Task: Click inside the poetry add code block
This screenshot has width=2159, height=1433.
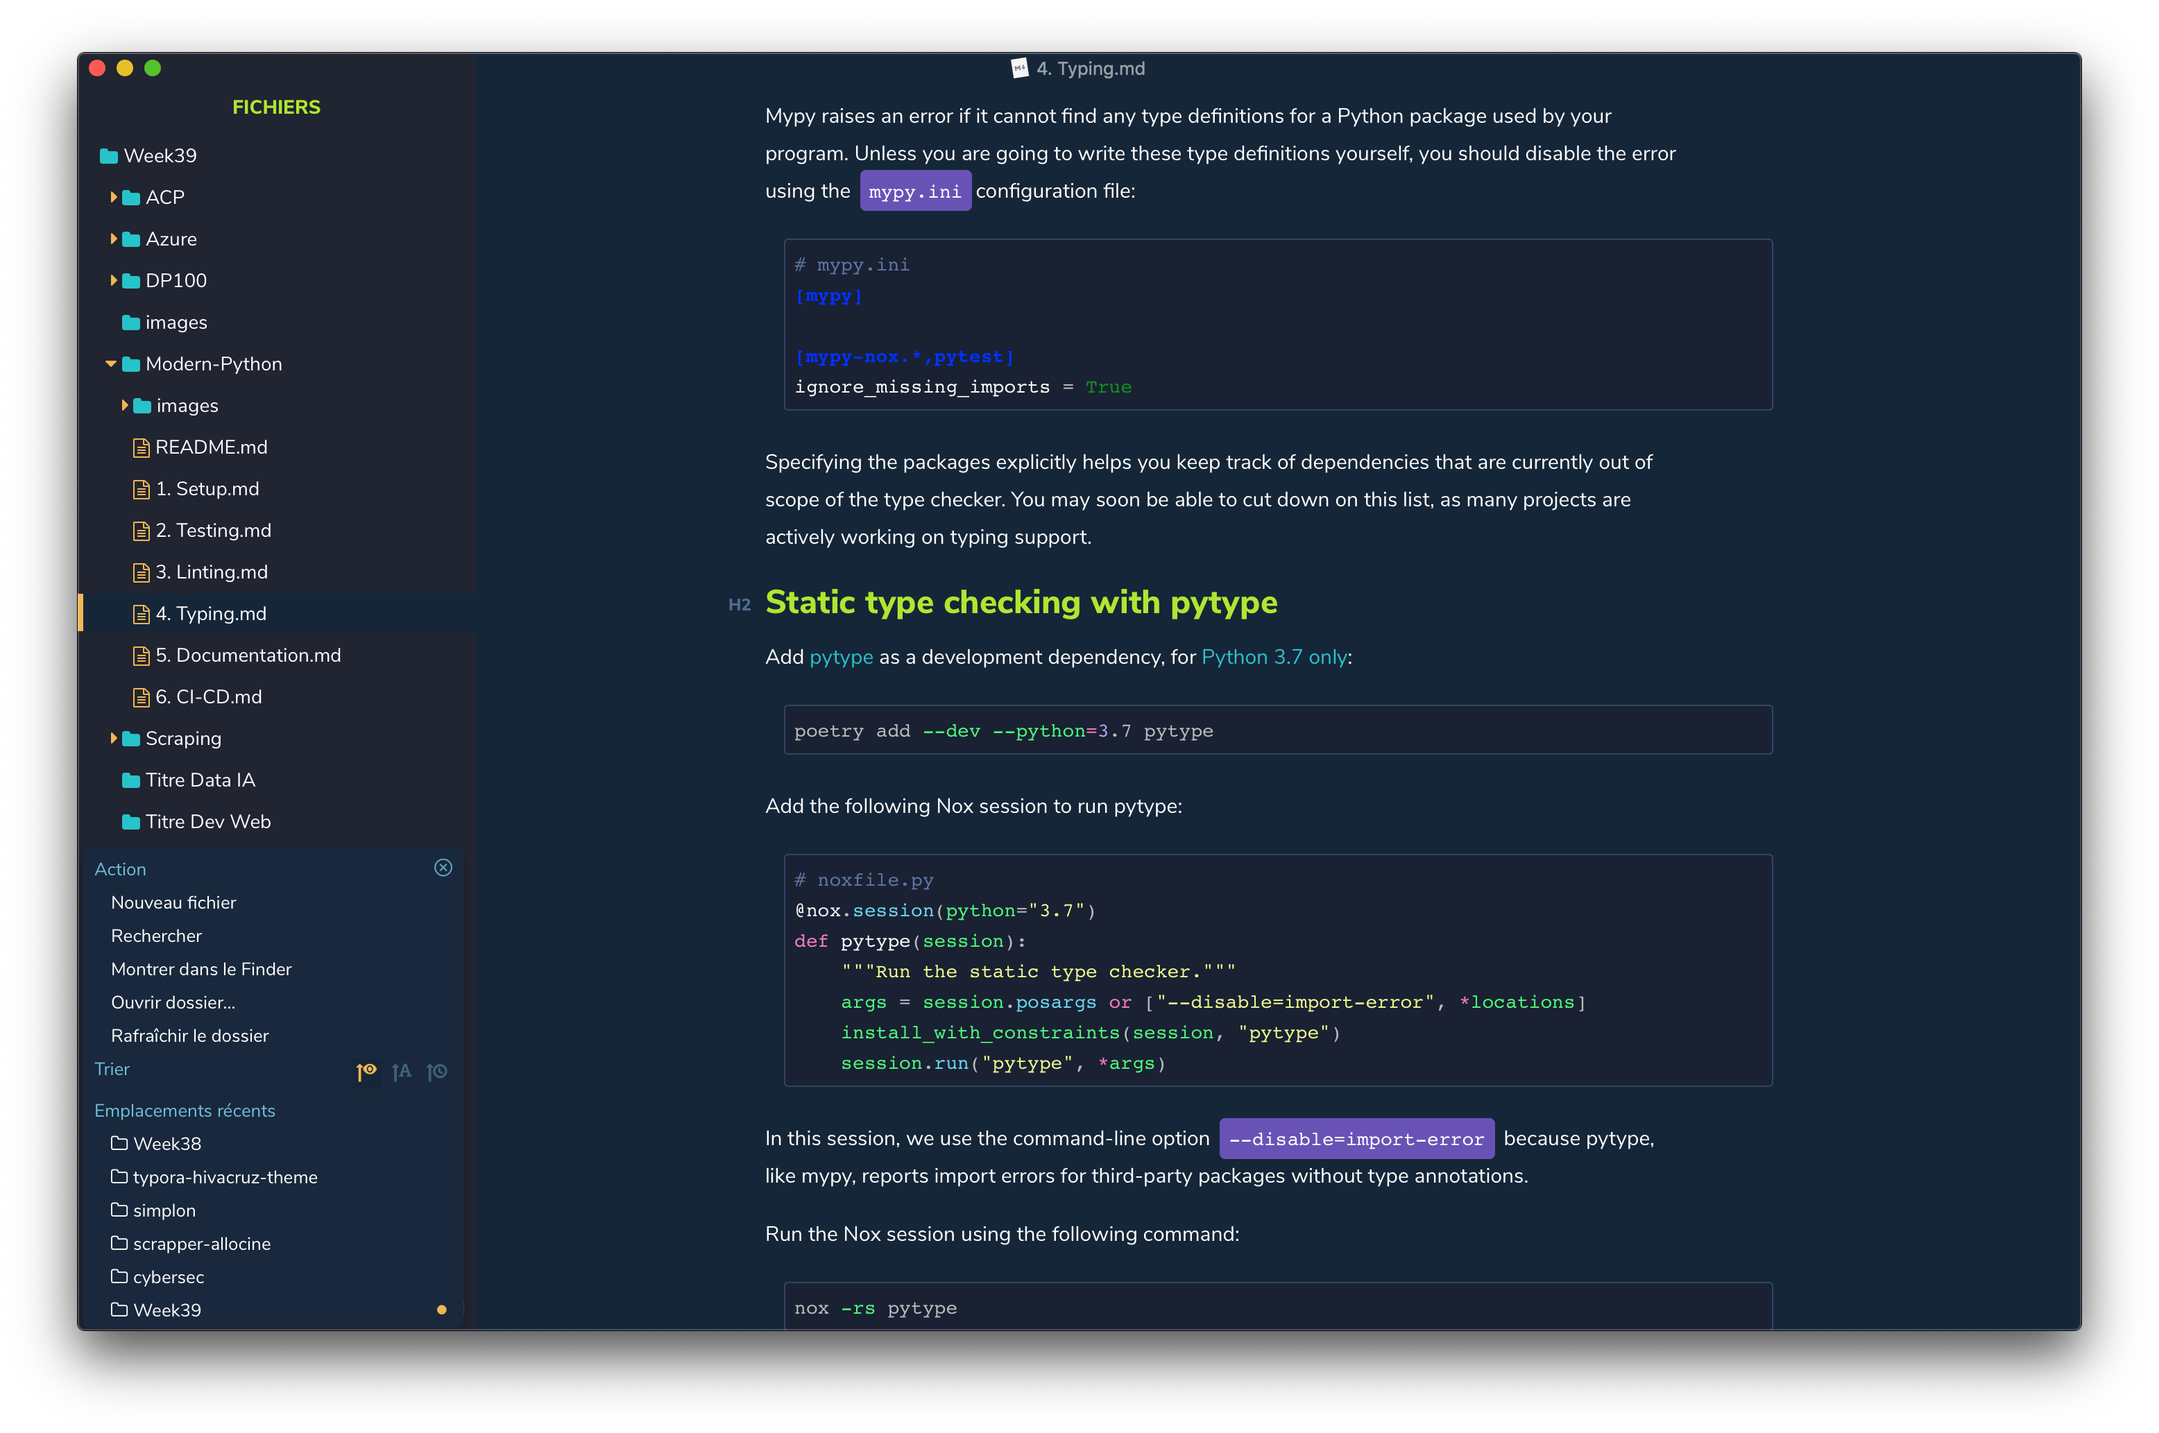Action: (x=1278, y=730)
